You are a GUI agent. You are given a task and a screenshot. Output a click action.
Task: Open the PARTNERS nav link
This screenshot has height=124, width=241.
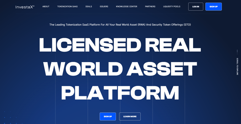point(150,7)
